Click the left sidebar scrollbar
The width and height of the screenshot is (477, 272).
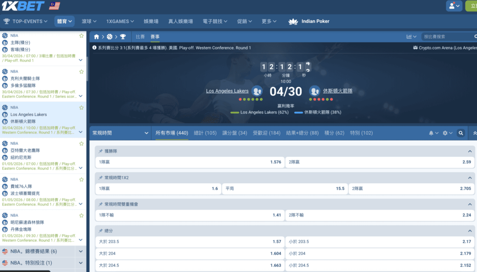87,69
